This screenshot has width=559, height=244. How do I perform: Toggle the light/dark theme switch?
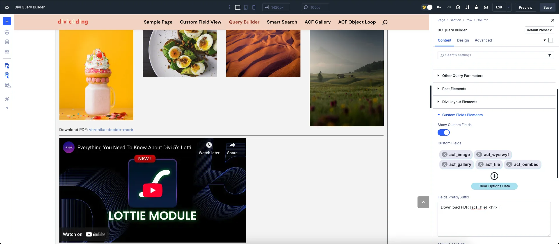click(x=427, y=7)
